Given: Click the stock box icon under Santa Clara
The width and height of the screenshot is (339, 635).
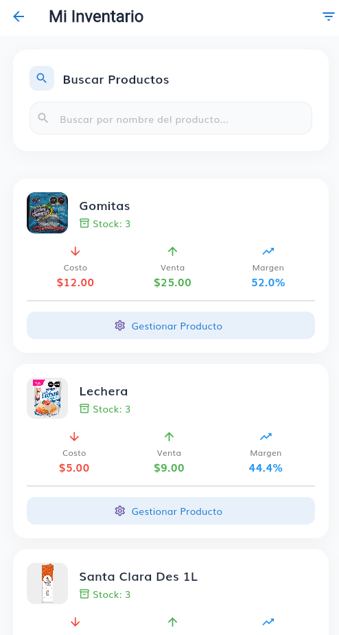Looking at the screenshot, I should pos(84,594).
